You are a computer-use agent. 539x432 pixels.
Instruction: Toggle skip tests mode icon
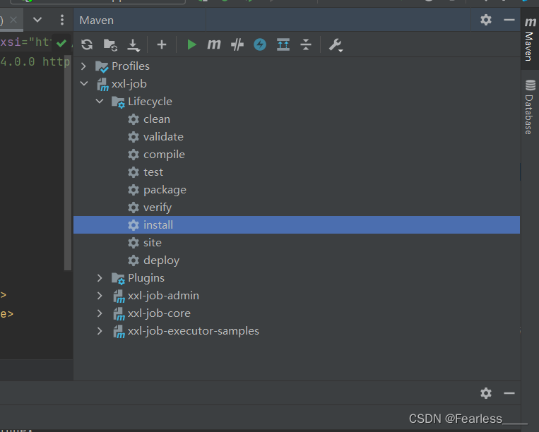pyautogui.click(x=237, y=44)
